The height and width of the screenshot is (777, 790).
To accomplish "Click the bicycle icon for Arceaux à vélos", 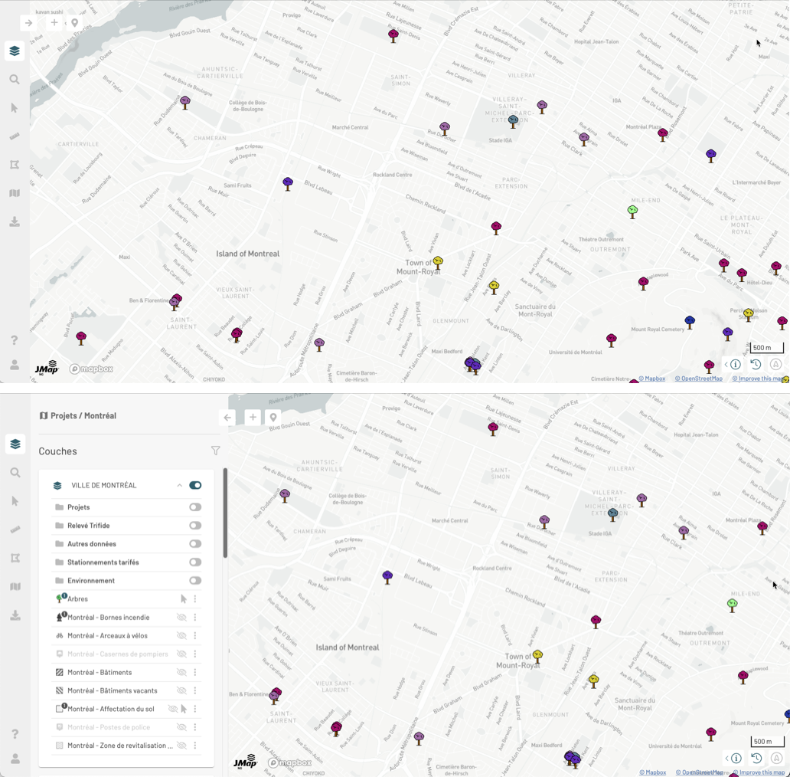I will [60, 636].
